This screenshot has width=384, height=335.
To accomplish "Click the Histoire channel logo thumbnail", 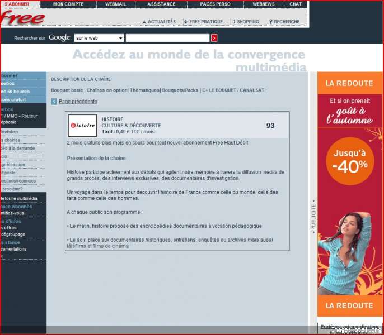I will 82,126.
